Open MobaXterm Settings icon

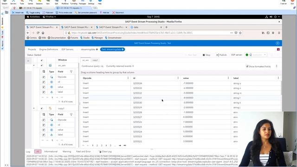91,2
